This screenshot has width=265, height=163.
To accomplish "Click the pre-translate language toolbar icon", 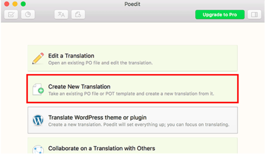I will pos(62,15).
